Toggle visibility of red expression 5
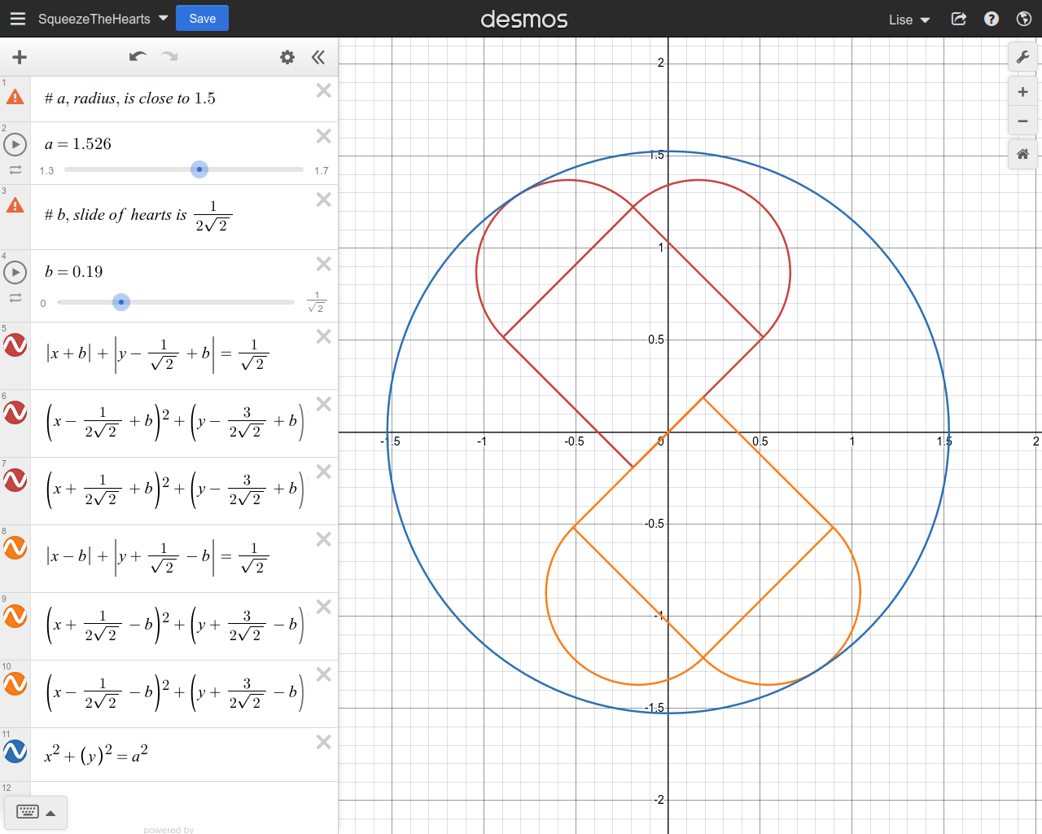This screenshot has width=1042, height=834. pos(15,345)
